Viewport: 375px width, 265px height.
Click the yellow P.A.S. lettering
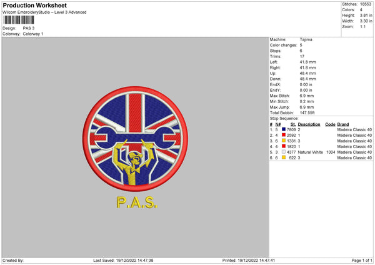137,202
